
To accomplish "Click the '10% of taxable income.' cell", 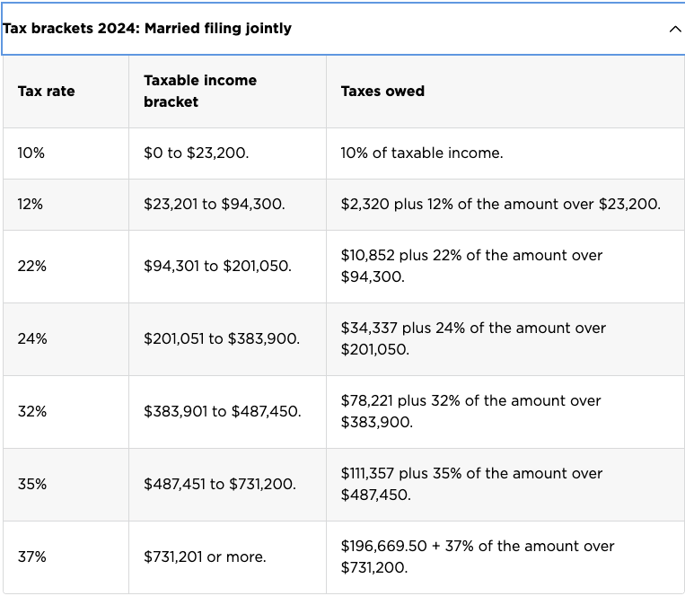I will pyautogui.click(x=505, y=153).
